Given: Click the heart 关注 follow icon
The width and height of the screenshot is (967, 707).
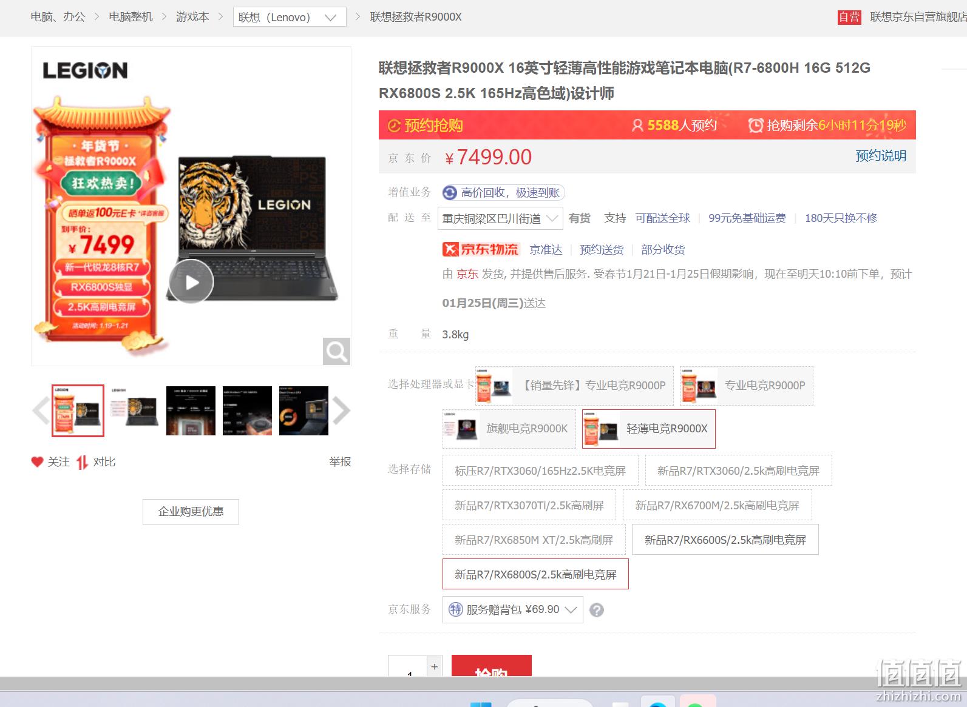Looking at the screenshot, I should click(x=38, y=462).
